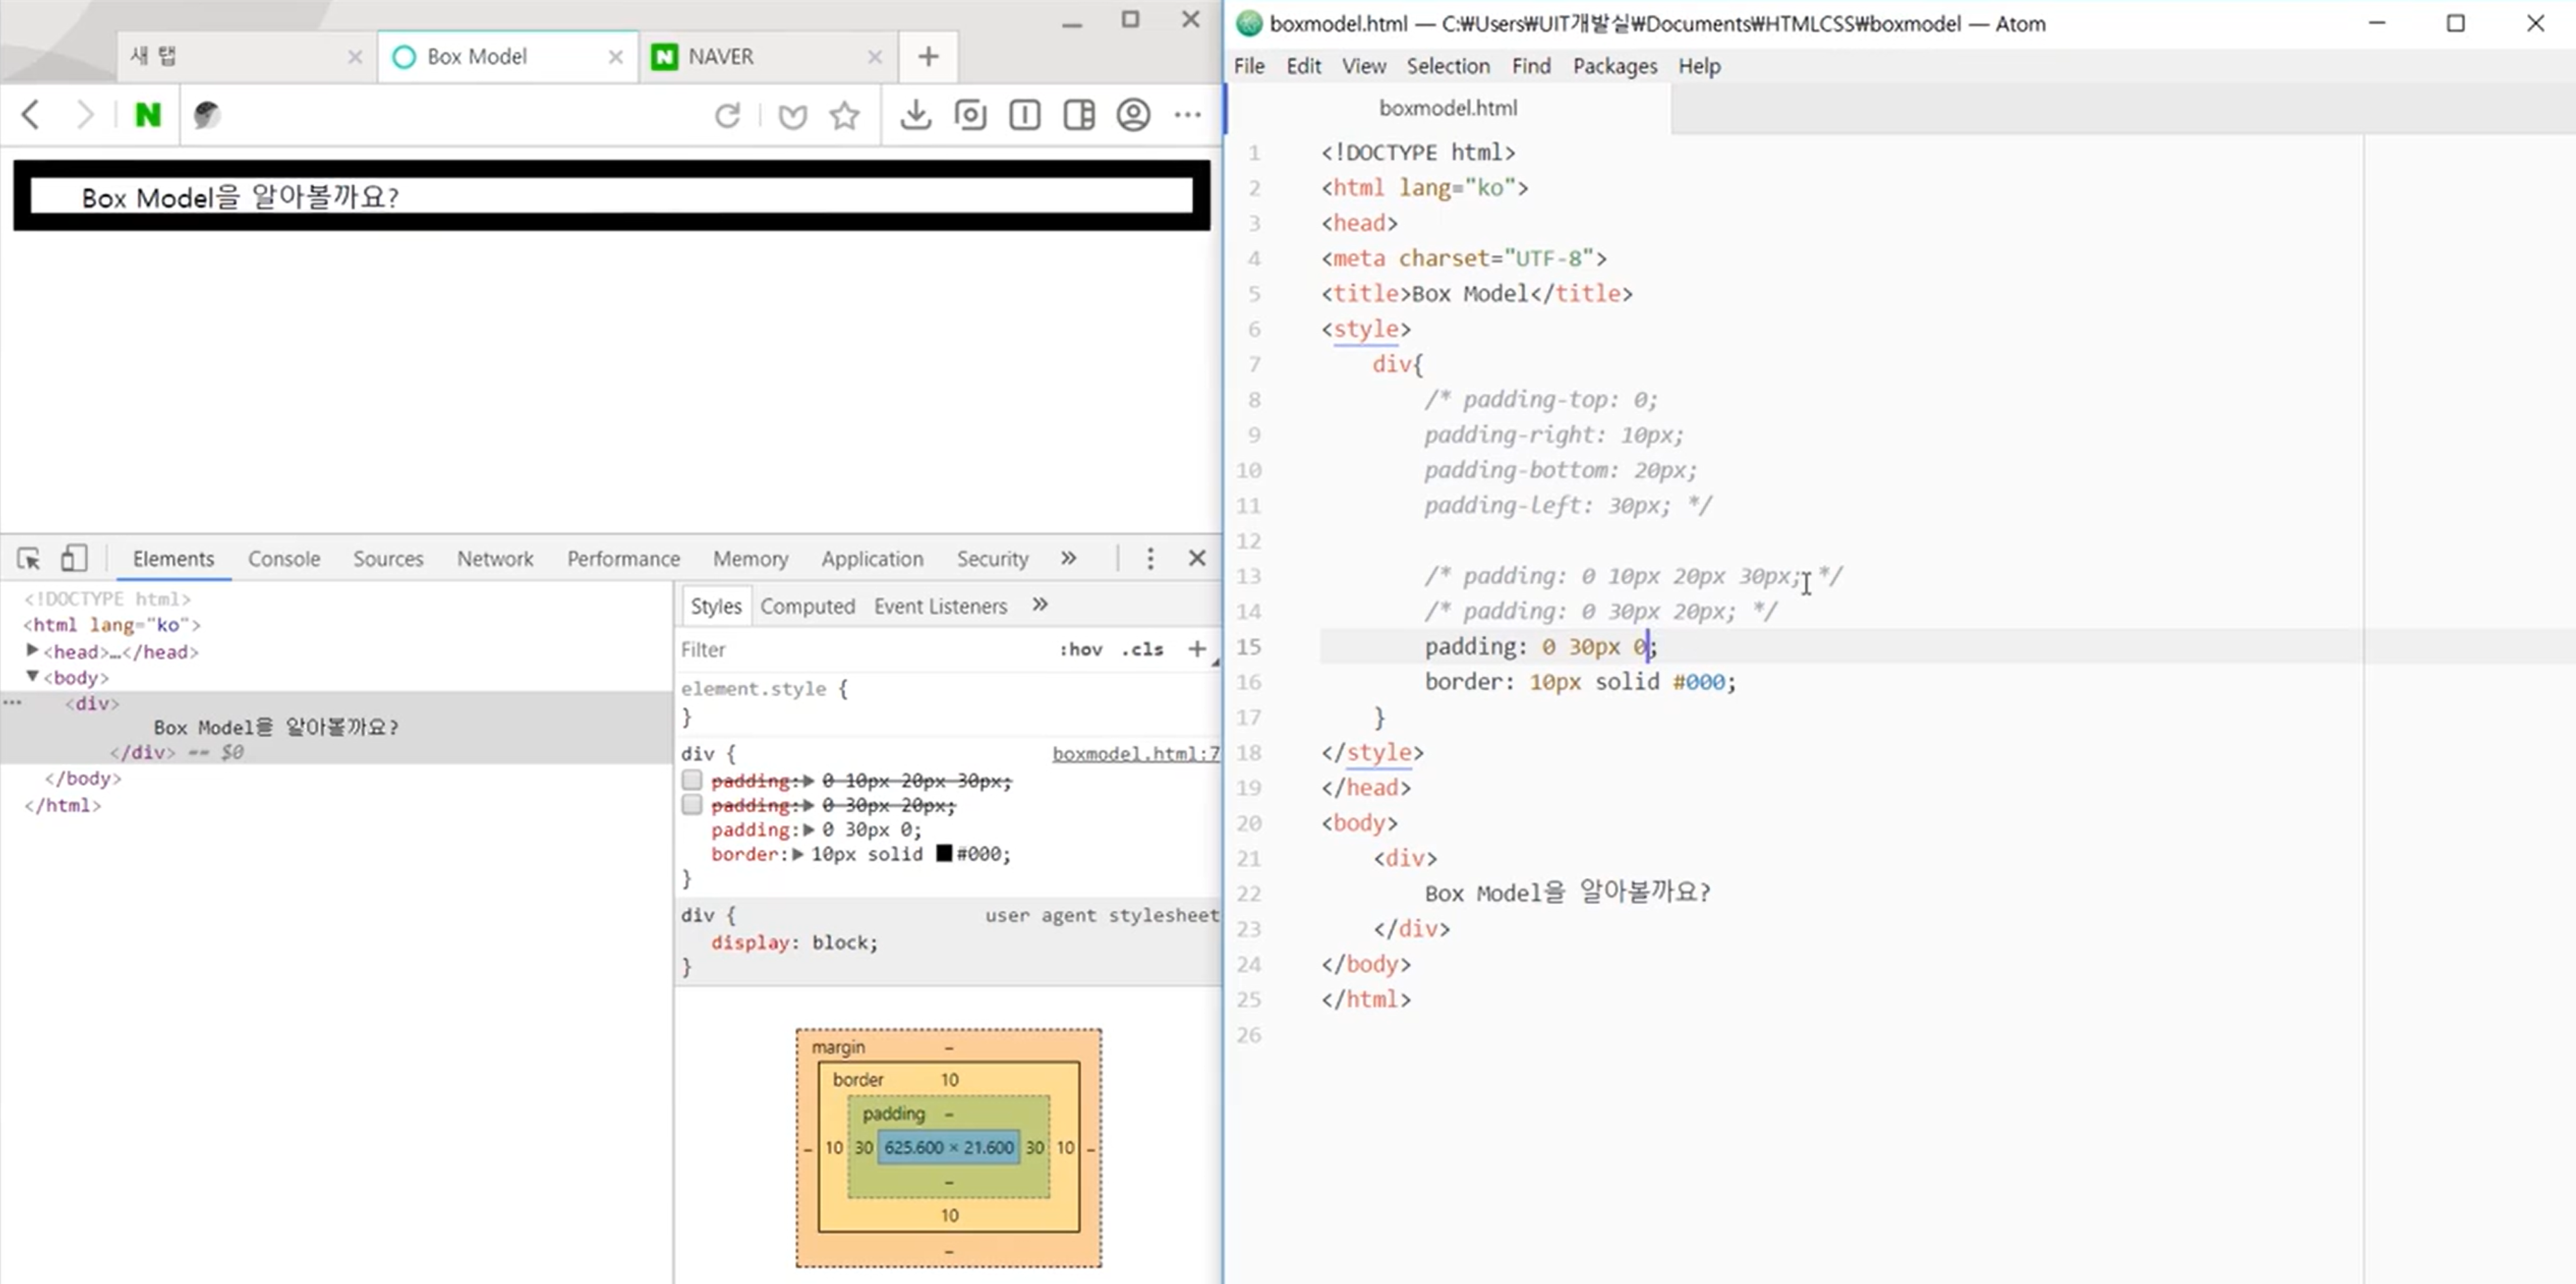
Task: Collapse the body element node
Action: pos(32,677)
